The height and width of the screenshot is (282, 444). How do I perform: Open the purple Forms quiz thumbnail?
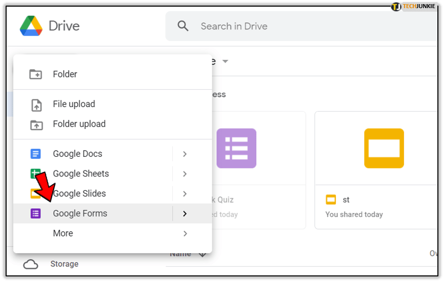click(x=236, y=148)
